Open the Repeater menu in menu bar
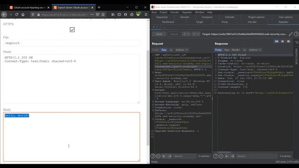 pyautogui.click(x=187, y=12)
